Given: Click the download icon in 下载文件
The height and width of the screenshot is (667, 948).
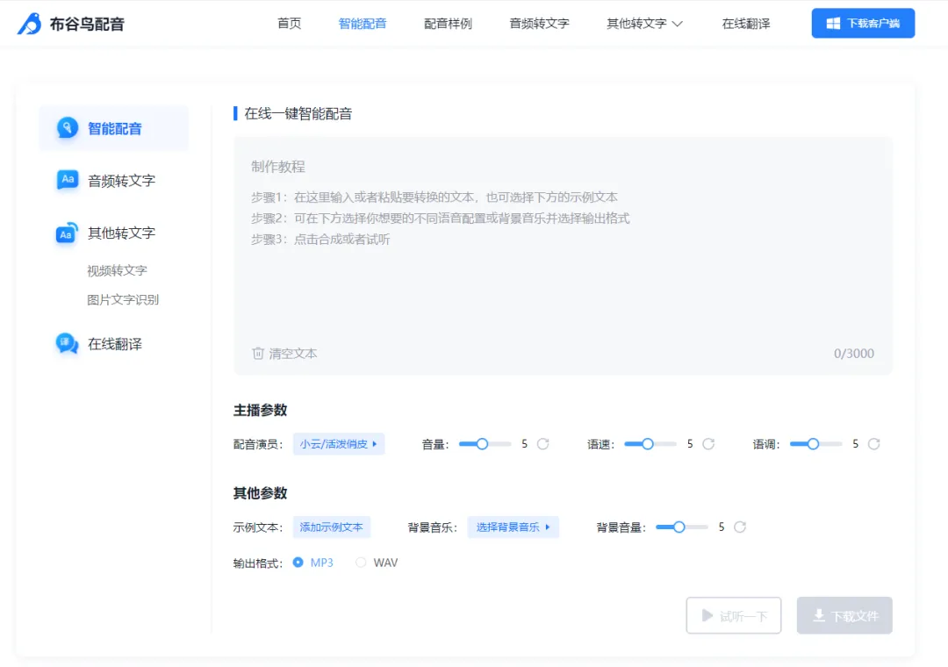Looking at the screenshot, I should (819, 615).
